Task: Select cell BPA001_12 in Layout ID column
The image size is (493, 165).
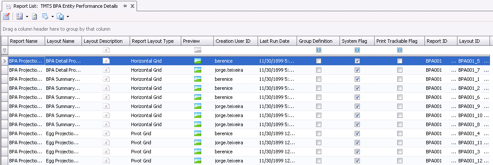Action: point(473,161)
